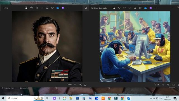
Task: Click the kandinsky-download file name title
Action: click(99, 8)
